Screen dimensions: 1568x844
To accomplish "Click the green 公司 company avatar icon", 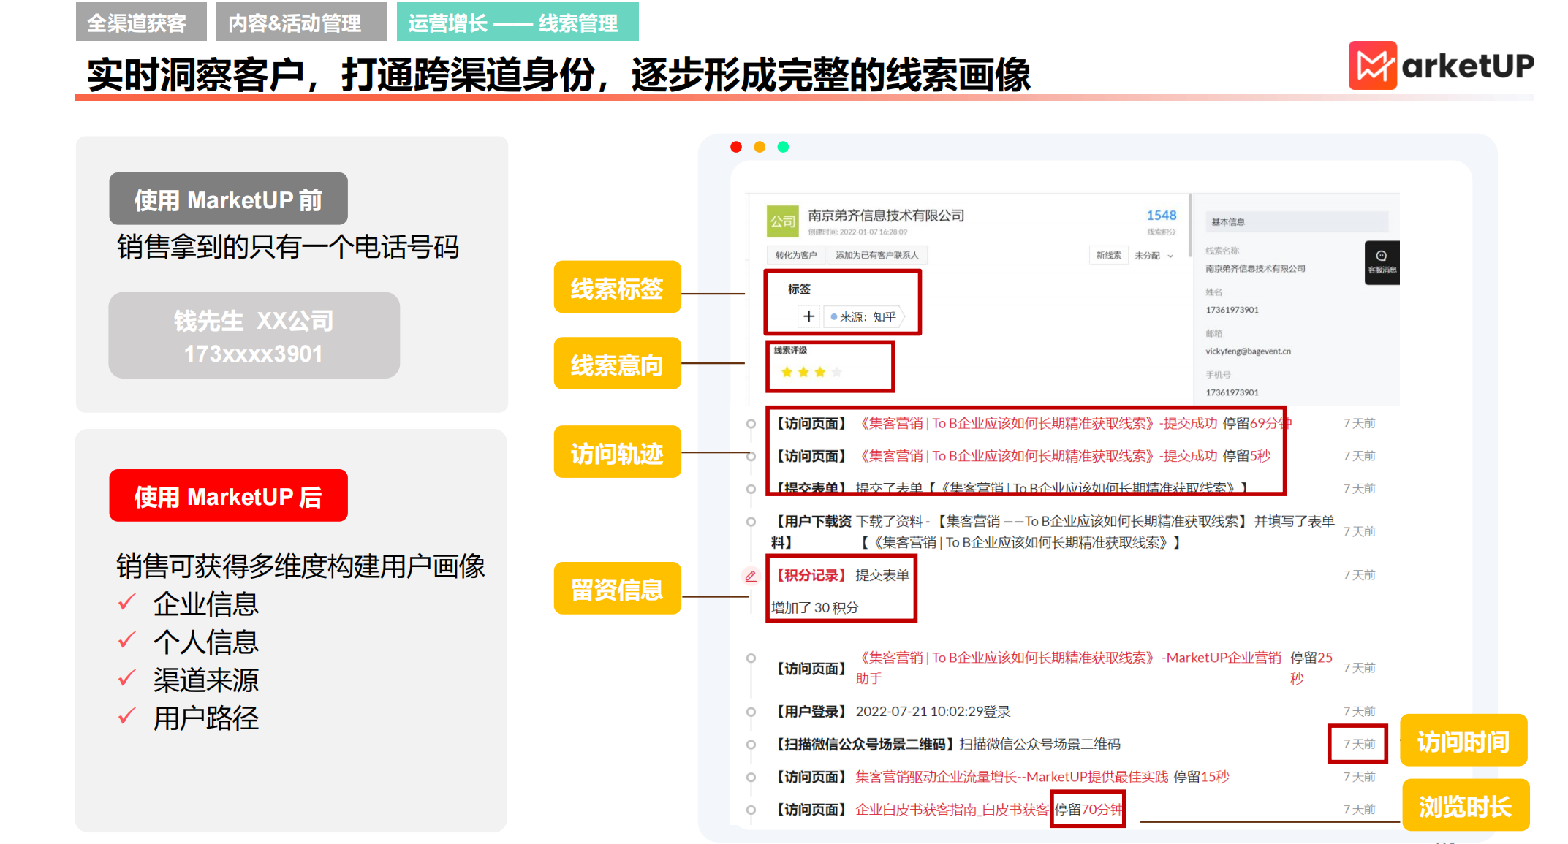I will (x=782, y=221).
